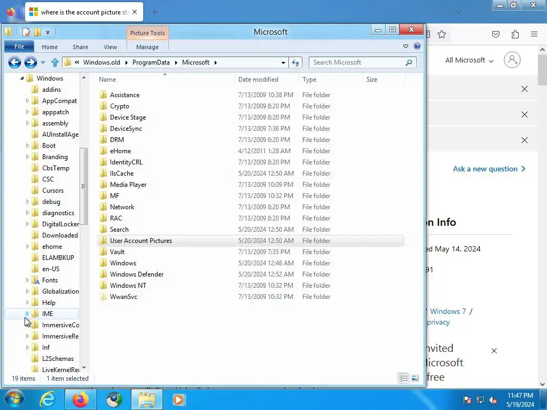
Task: Go forward using the Explorer Forward arrow
Action: tap(30, 62)
